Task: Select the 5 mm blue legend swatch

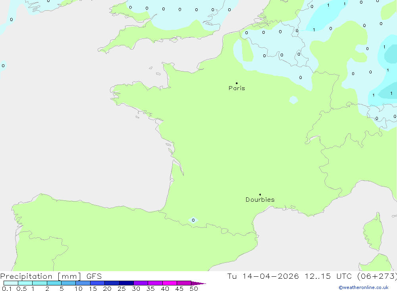Action: pos(68,283)
